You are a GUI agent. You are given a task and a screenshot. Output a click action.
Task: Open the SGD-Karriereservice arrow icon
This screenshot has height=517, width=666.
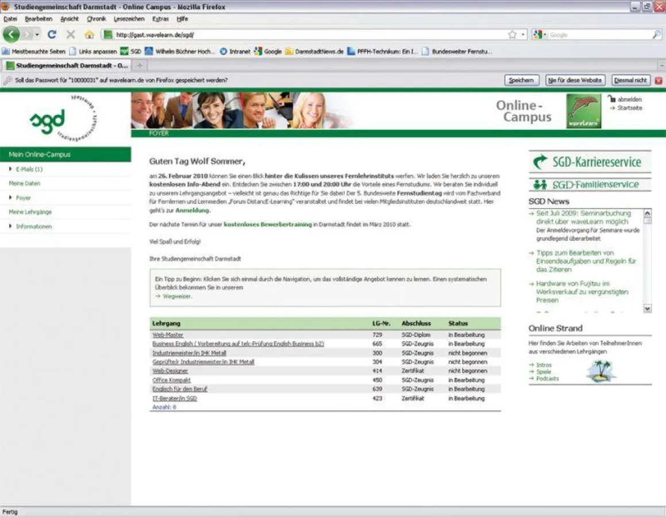coord(540,162)
